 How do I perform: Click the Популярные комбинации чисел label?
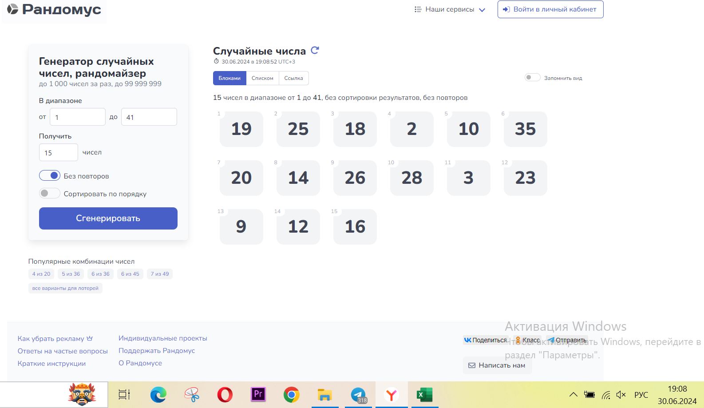click(x=81, y=261)
